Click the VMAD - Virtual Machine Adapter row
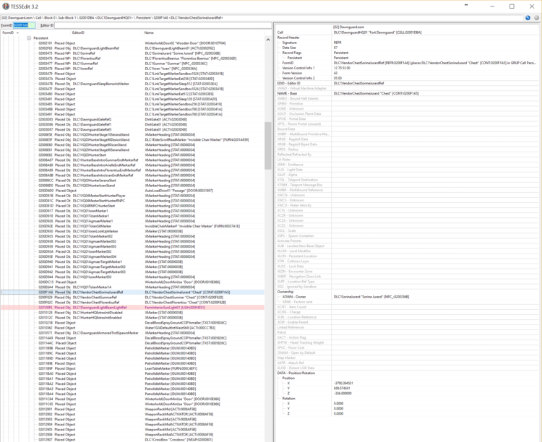542x442 pixels. [x=408, y=88]
